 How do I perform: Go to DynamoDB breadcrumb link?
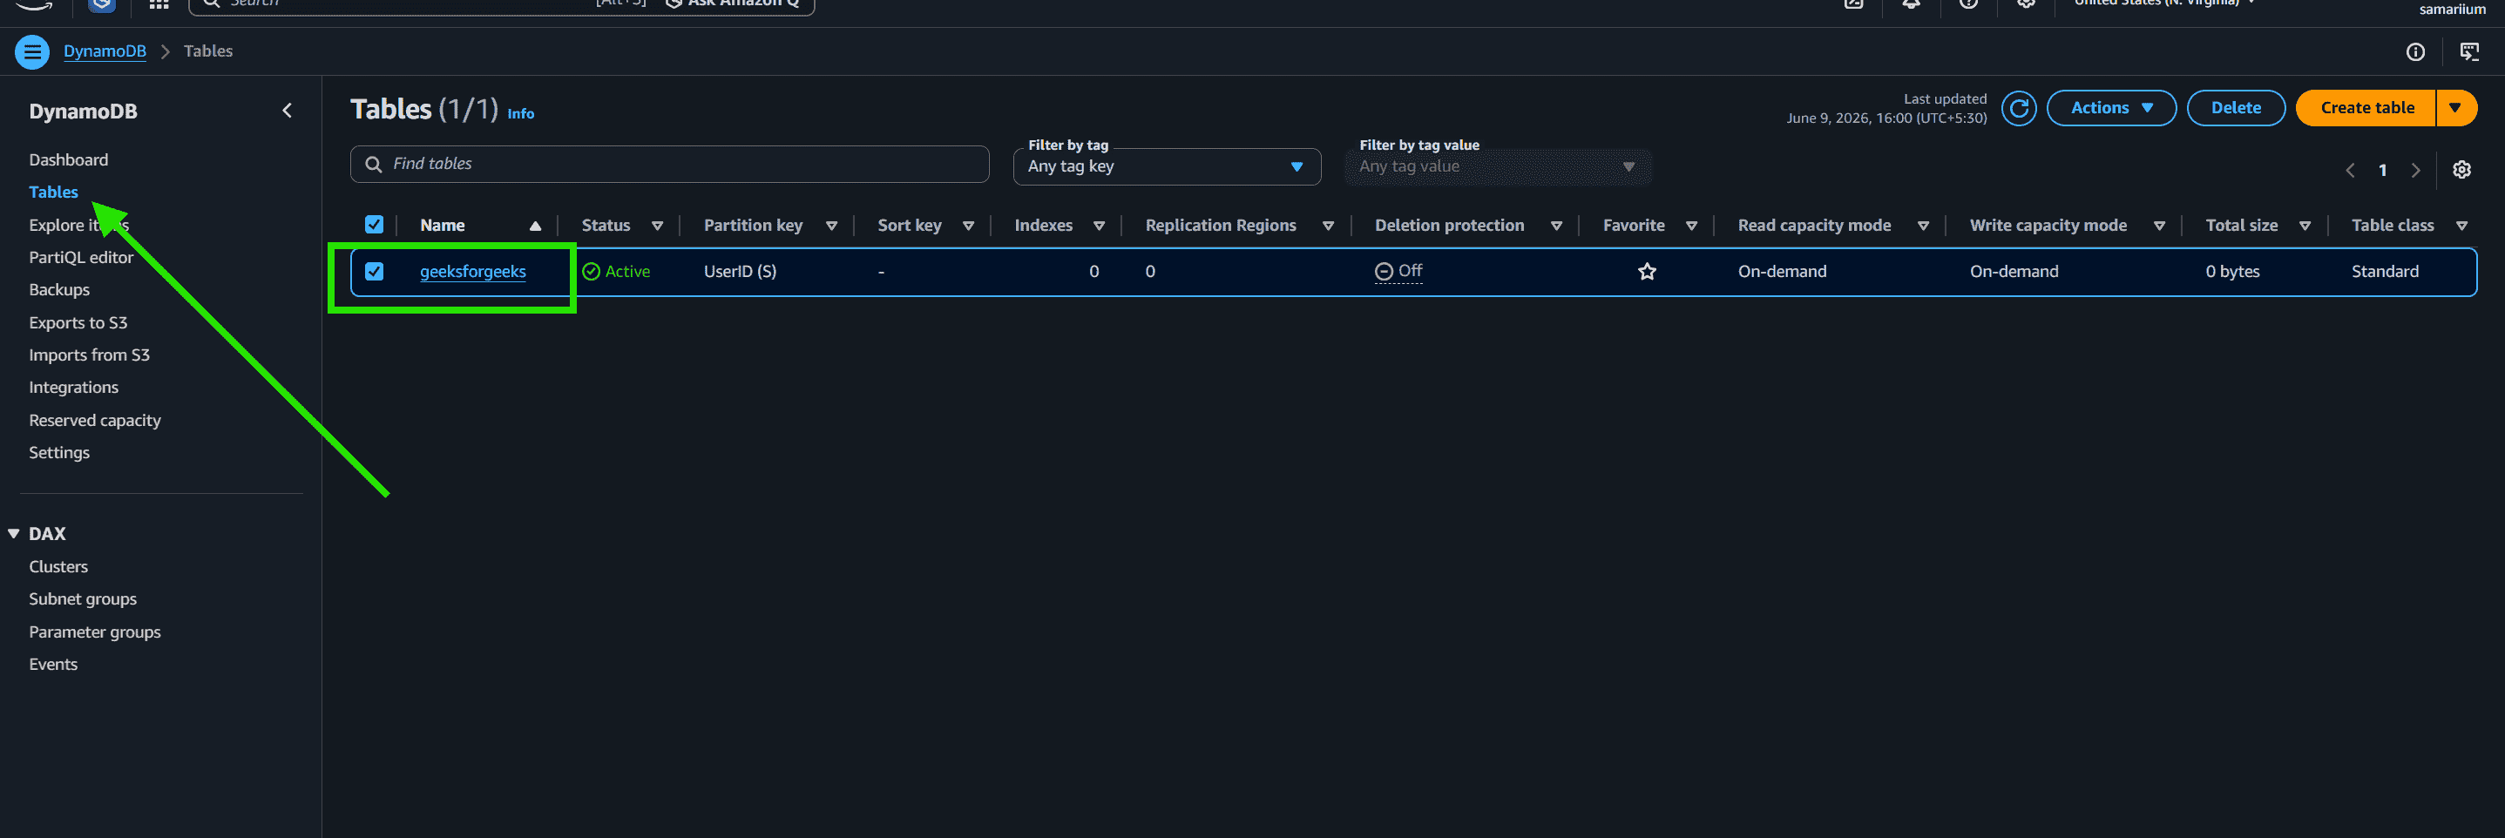pyautogui.click(x=105, y=51)
